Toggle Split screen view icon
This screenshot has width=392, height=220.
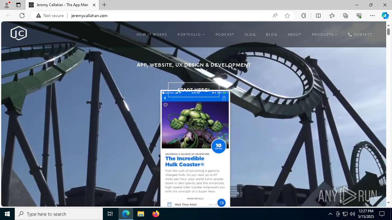click(x=318, y=16)
